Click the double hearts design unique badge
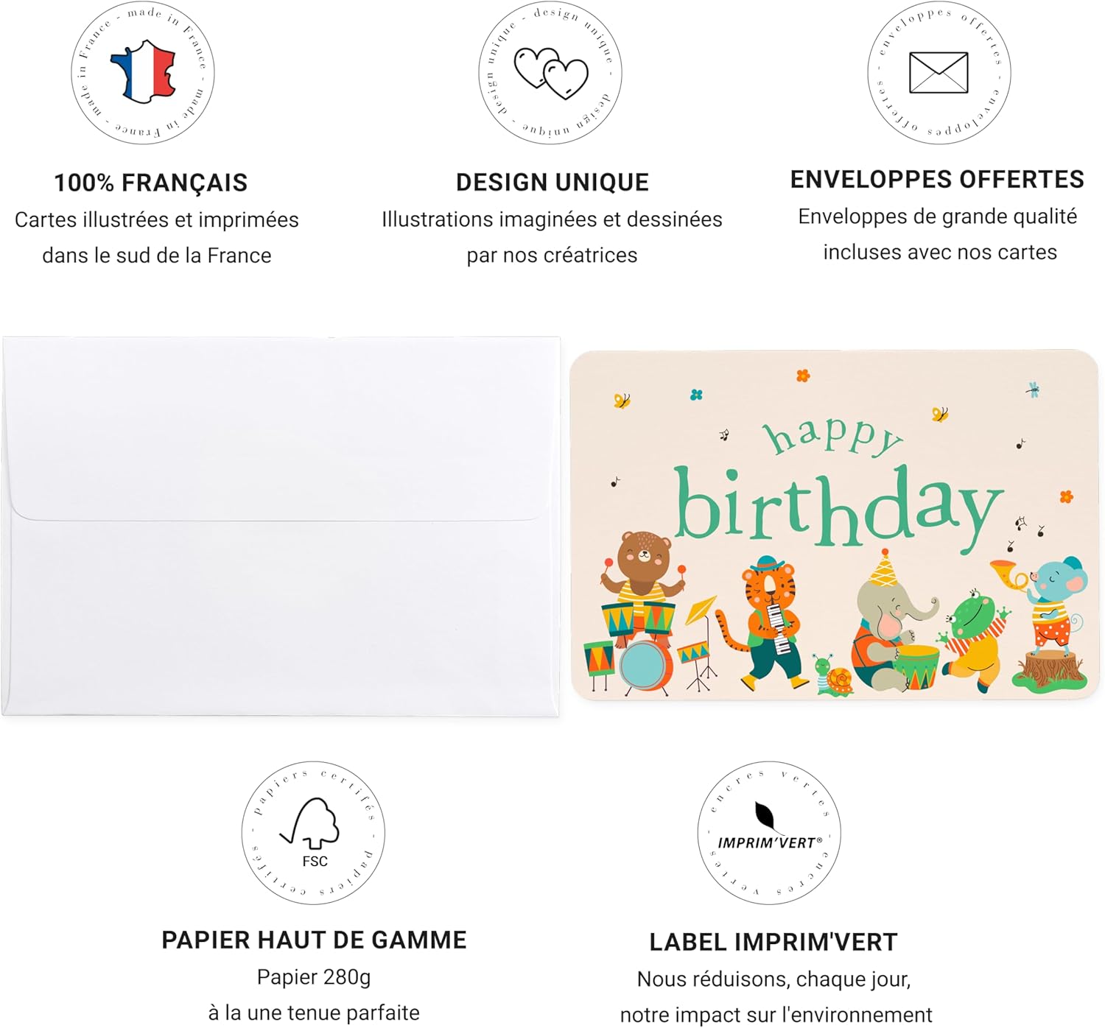This screenshot has height=1028, width=1105. pos(550,73)
